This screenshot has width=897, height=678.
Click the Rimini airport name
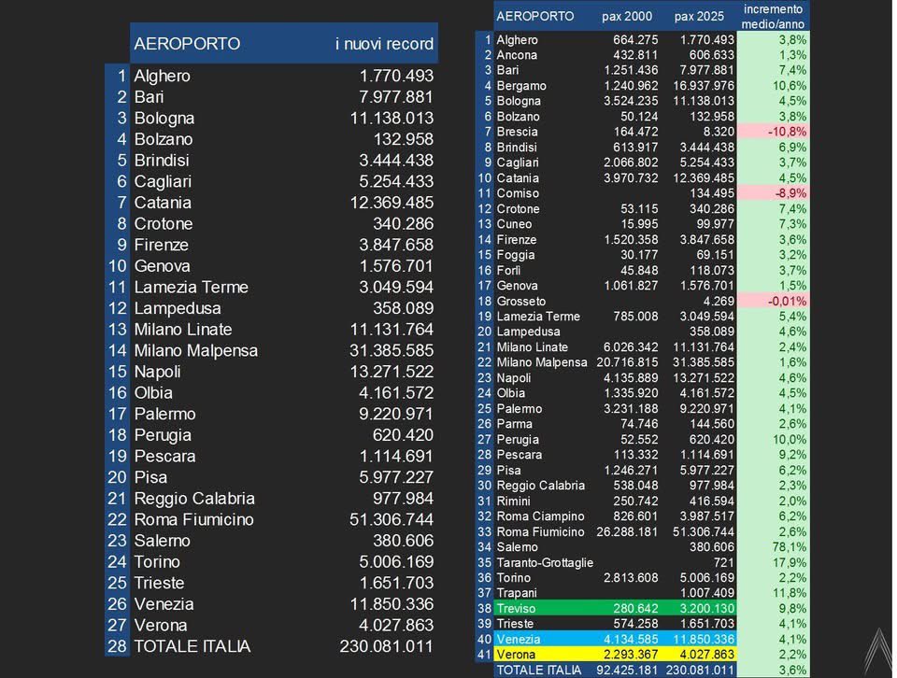pyautogui.click(x=513, y=501)
